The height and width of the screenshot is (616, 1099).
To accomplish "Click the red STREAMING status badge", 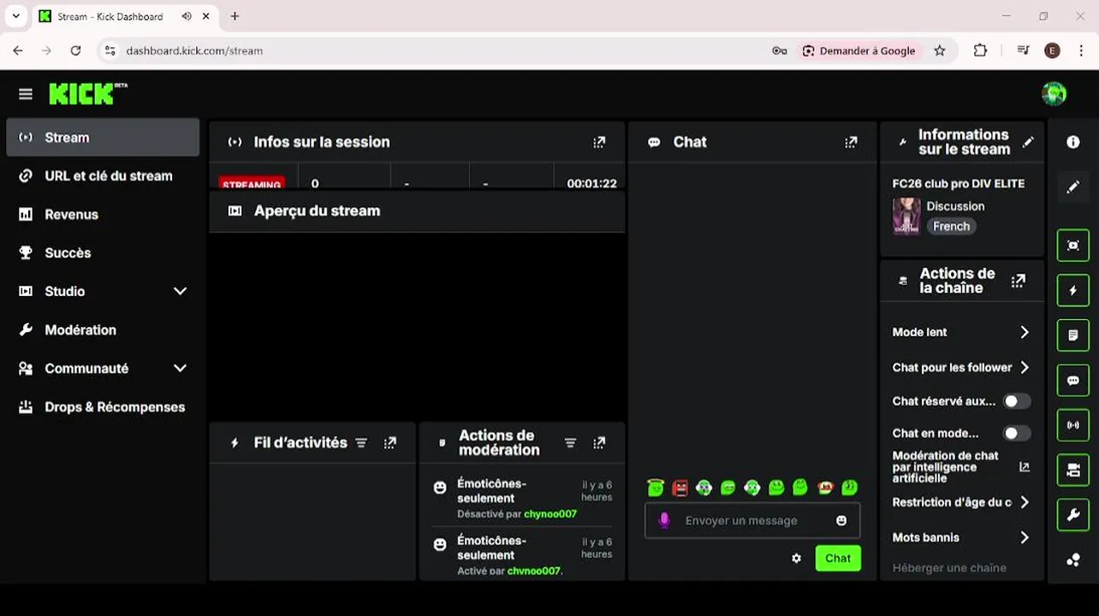I will click(x=252, y=183).
